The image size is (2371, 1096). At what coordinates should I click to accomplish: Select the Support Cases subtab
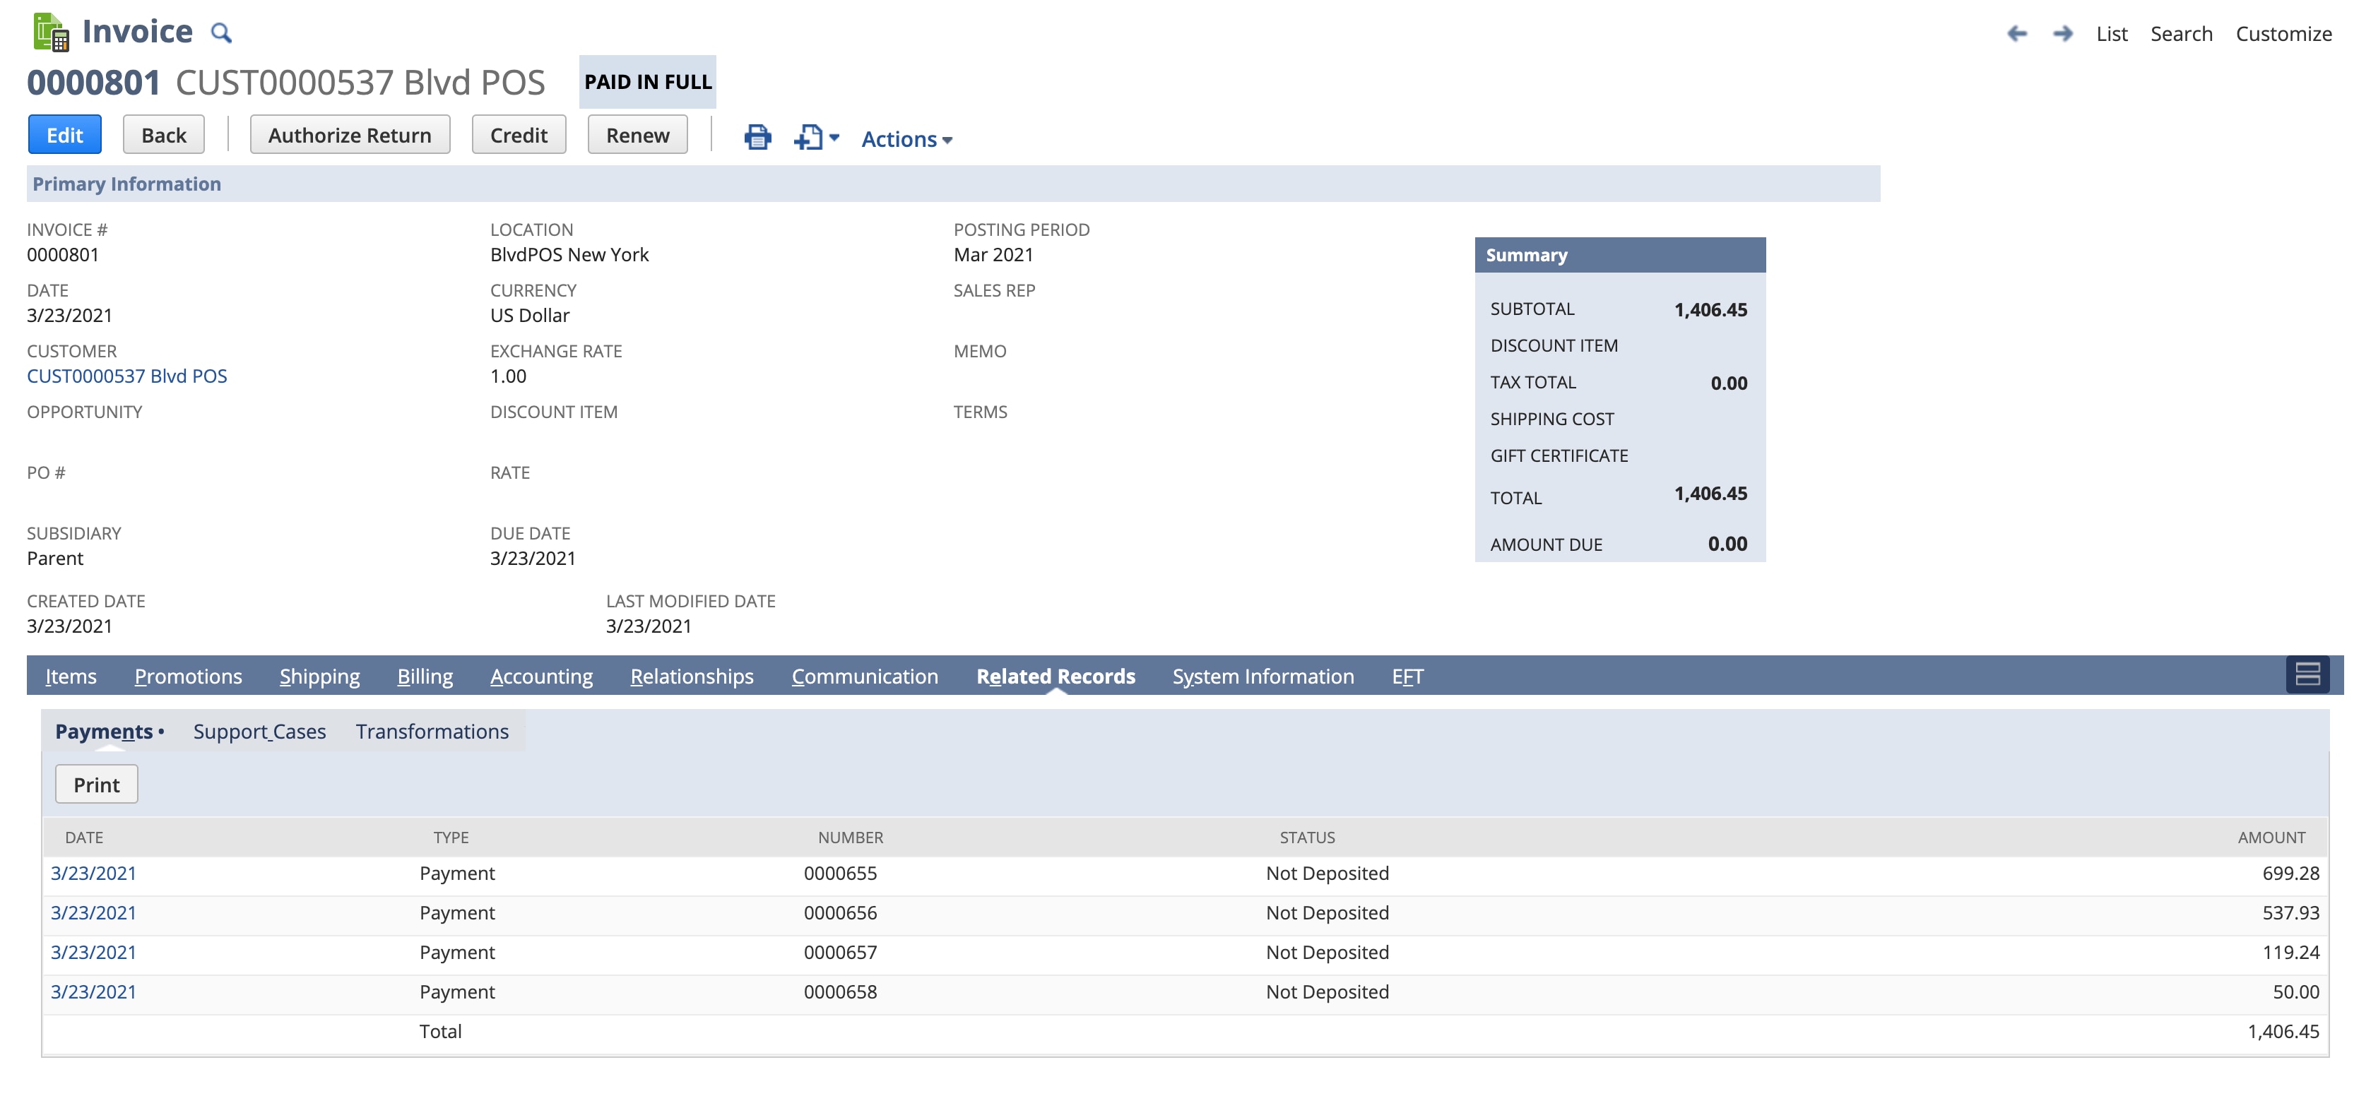point(259,732)
